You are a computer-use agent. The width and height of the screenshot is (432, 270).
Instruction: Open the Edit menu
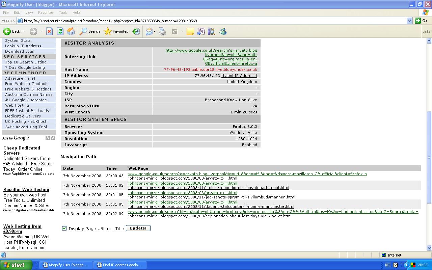point(17,12)
